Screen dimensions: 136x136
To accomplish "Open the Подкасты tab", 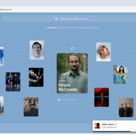I will click(73, 28).
